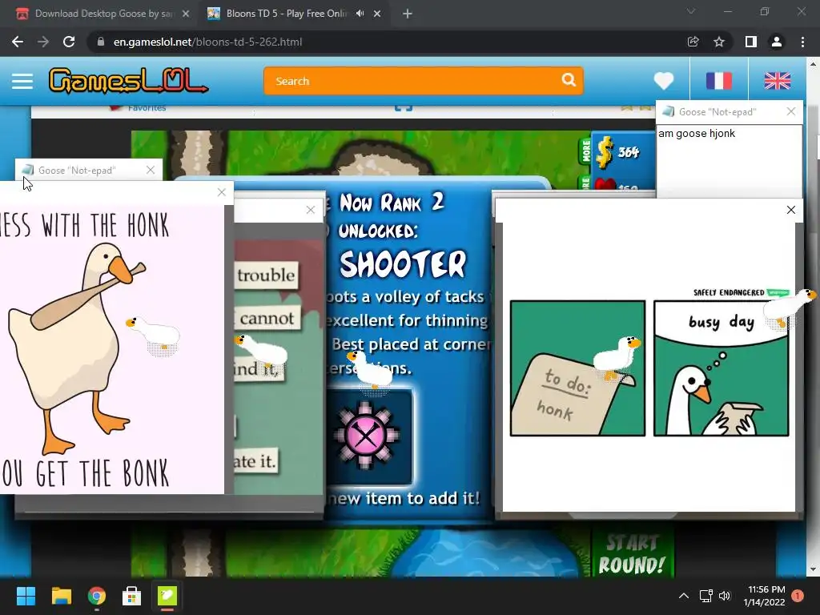Go back using the browser back arrow

pyautogui.click(x=18, y=42)
